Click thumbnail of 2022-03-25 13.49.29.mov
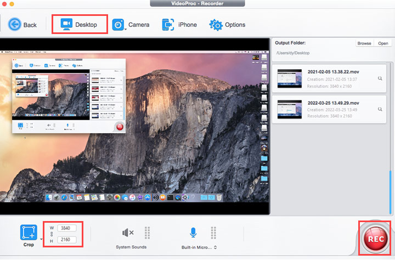Screen dimensions: 395x260 [x=290, y=109]
